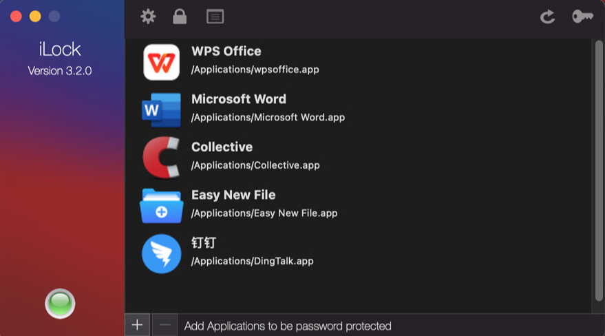Screen dimensions: 605x336
Task: Select the Easy New File entry title
Action: 233,195
